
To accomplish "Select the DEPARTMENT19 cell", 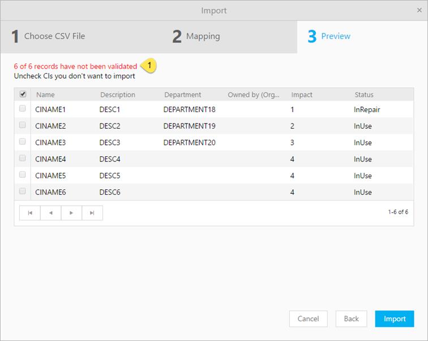I will (189, 126).
